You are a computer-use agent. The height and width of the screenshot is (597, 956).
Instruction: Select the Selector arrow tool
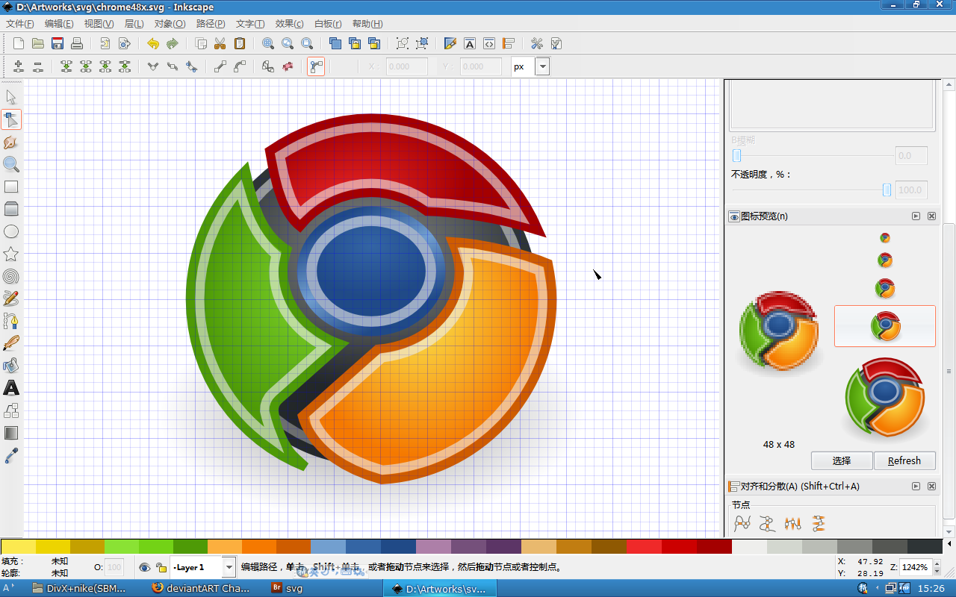click(11, 97)
